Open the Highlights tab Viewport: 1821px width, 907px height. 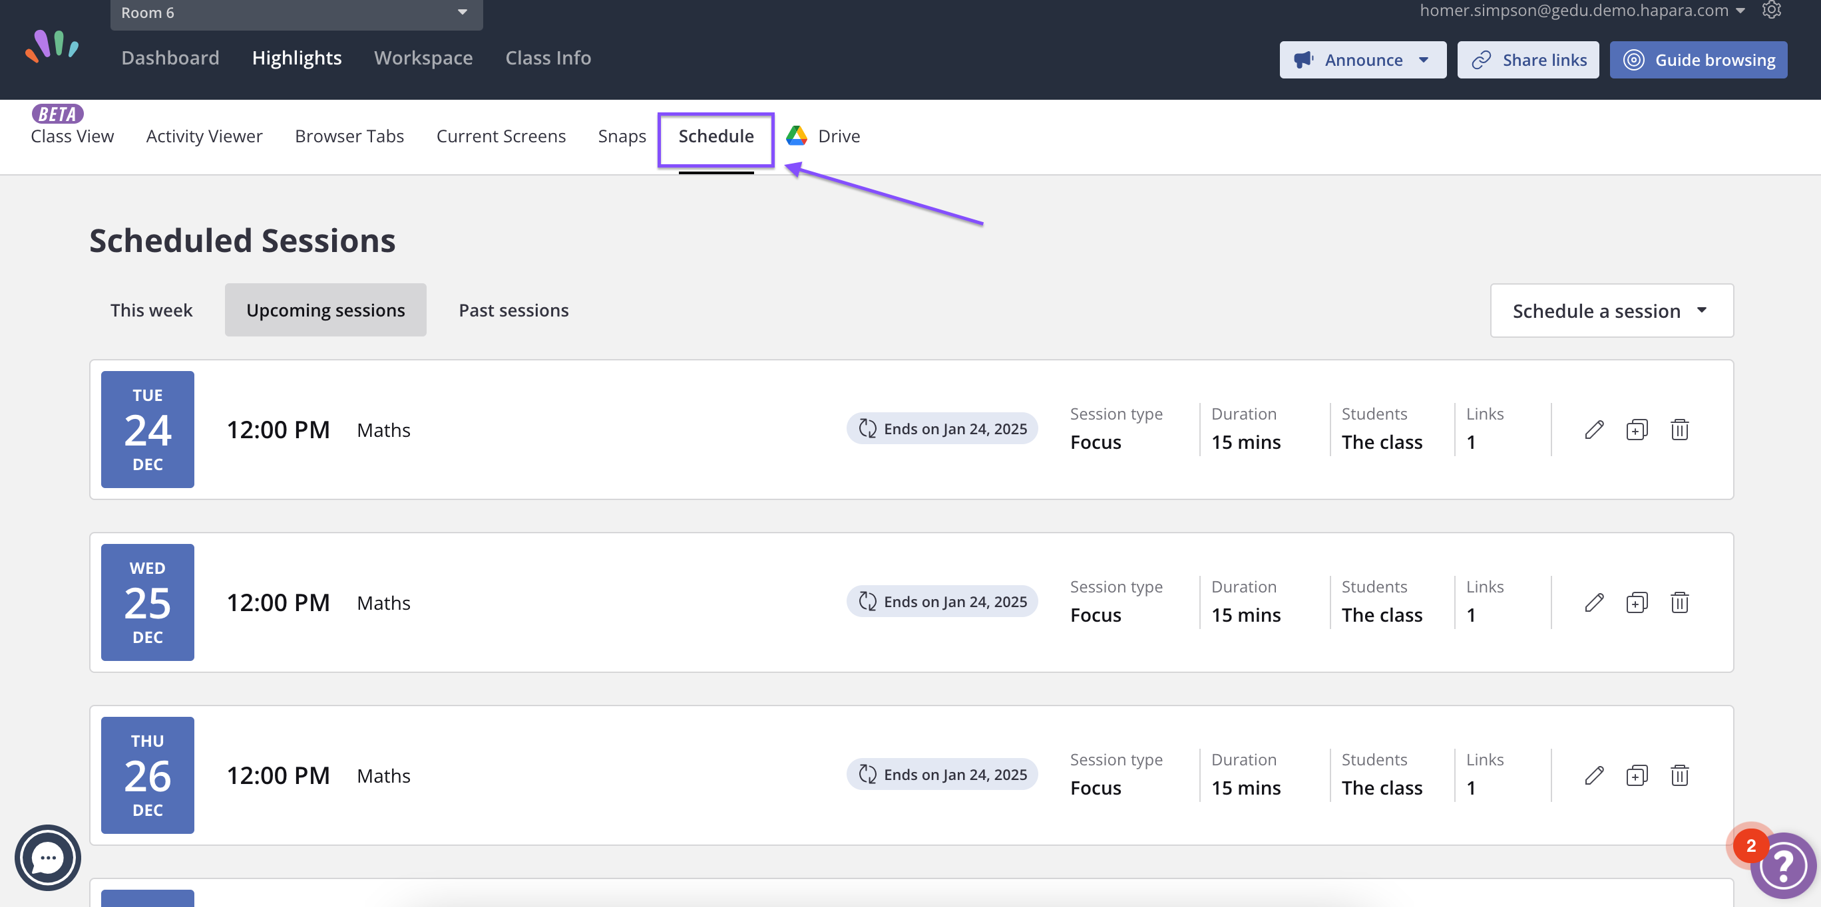pos(297,58)
